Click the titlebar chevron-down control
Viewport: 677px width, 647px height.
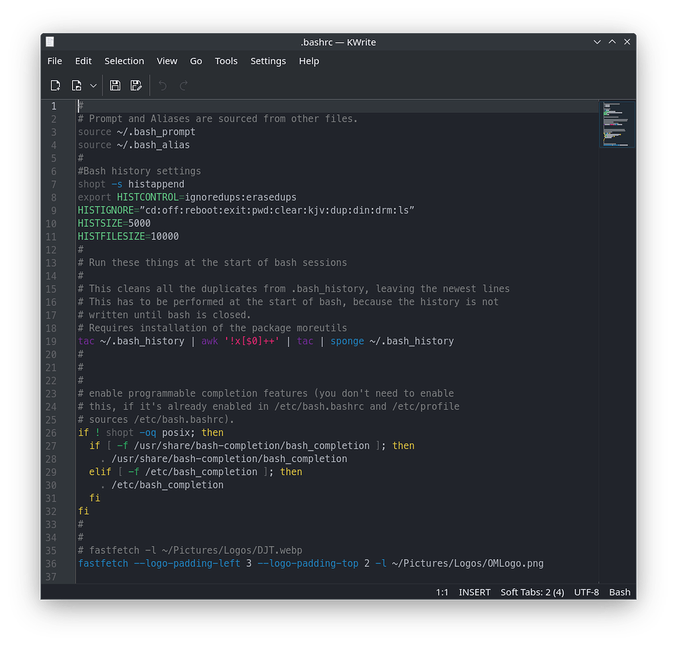point(597,42)
